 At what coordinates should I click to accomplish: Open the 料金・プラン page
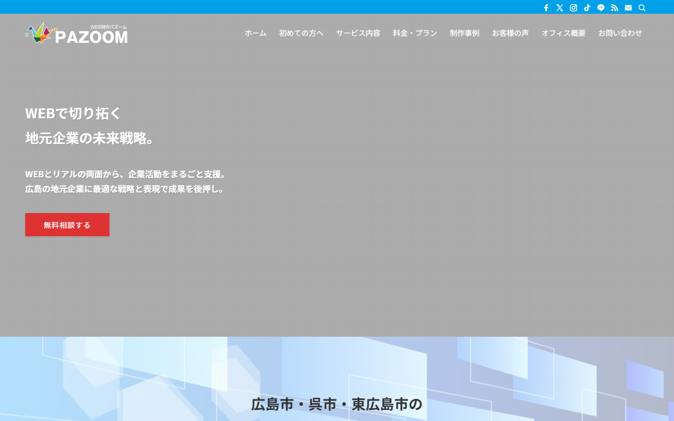415,33
